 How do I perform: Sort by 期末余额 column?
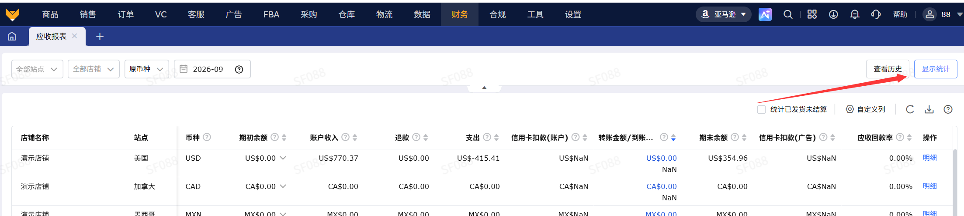(744, 138)
